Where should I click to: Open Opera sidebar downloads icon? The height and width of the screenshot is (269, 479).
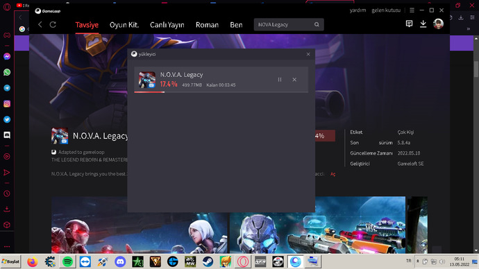pos(7,209)
